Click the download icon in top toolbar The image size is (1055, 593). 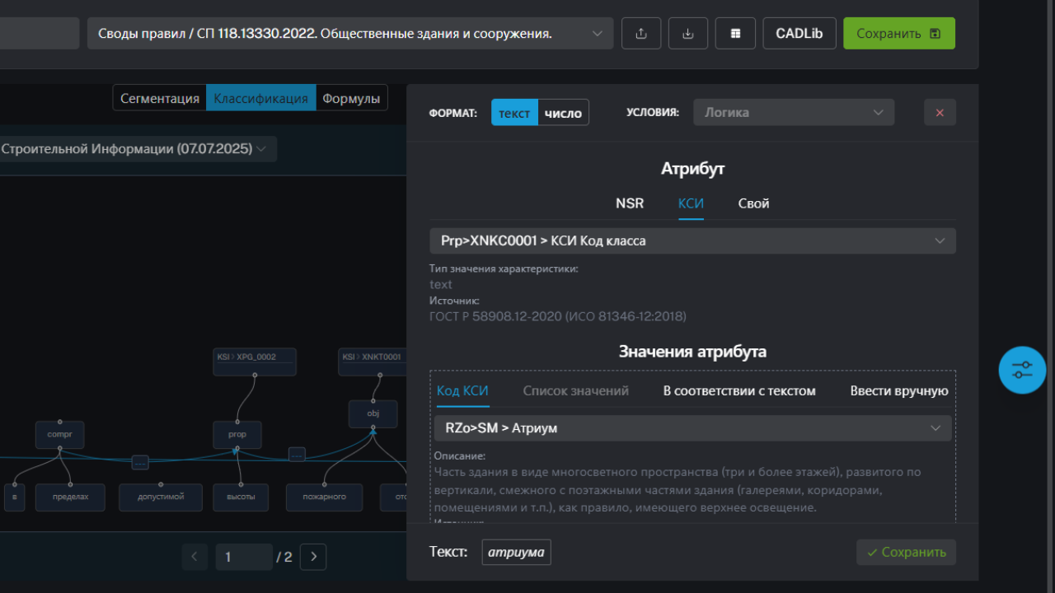pos(688,34)
